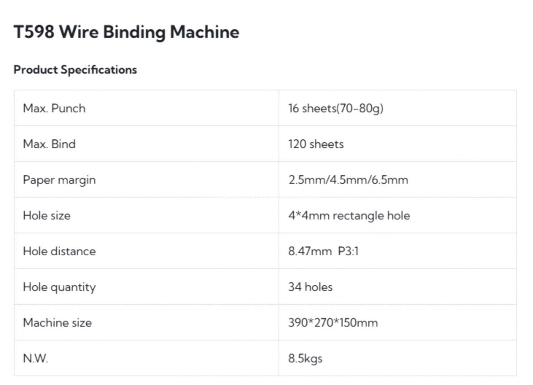
Task: Select the Product Specifications heading
Action: click(75, 70)
